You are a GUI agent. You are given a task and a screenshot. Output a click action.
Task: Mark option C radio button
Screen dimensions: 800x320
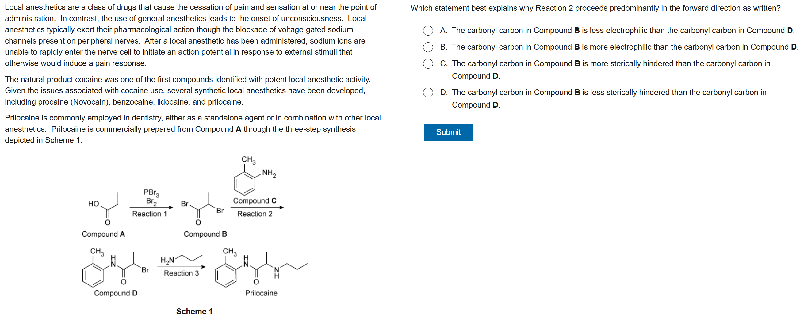(x=428, y=63)
